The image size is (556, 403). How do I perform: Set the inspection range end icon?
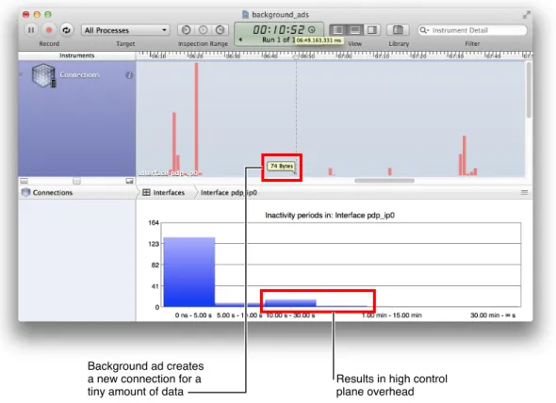(x=221, y=30)
